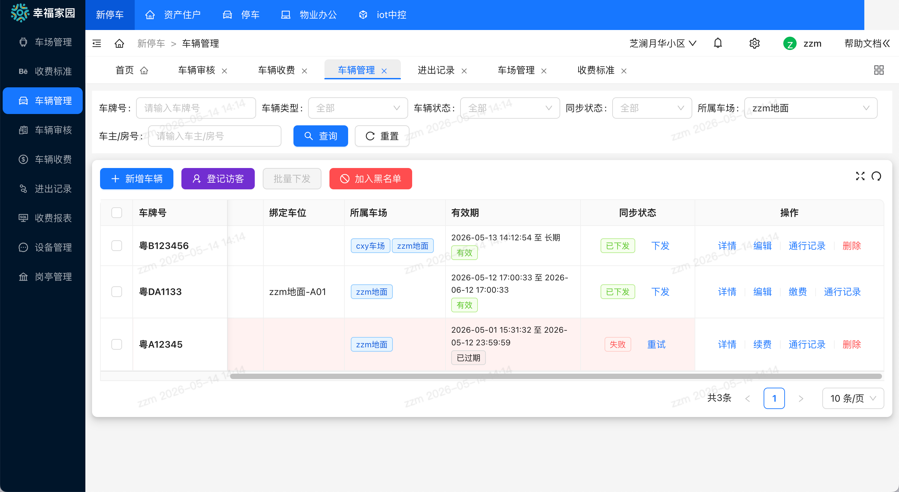Go home via breadcrumb house icon

coord(119,43)
